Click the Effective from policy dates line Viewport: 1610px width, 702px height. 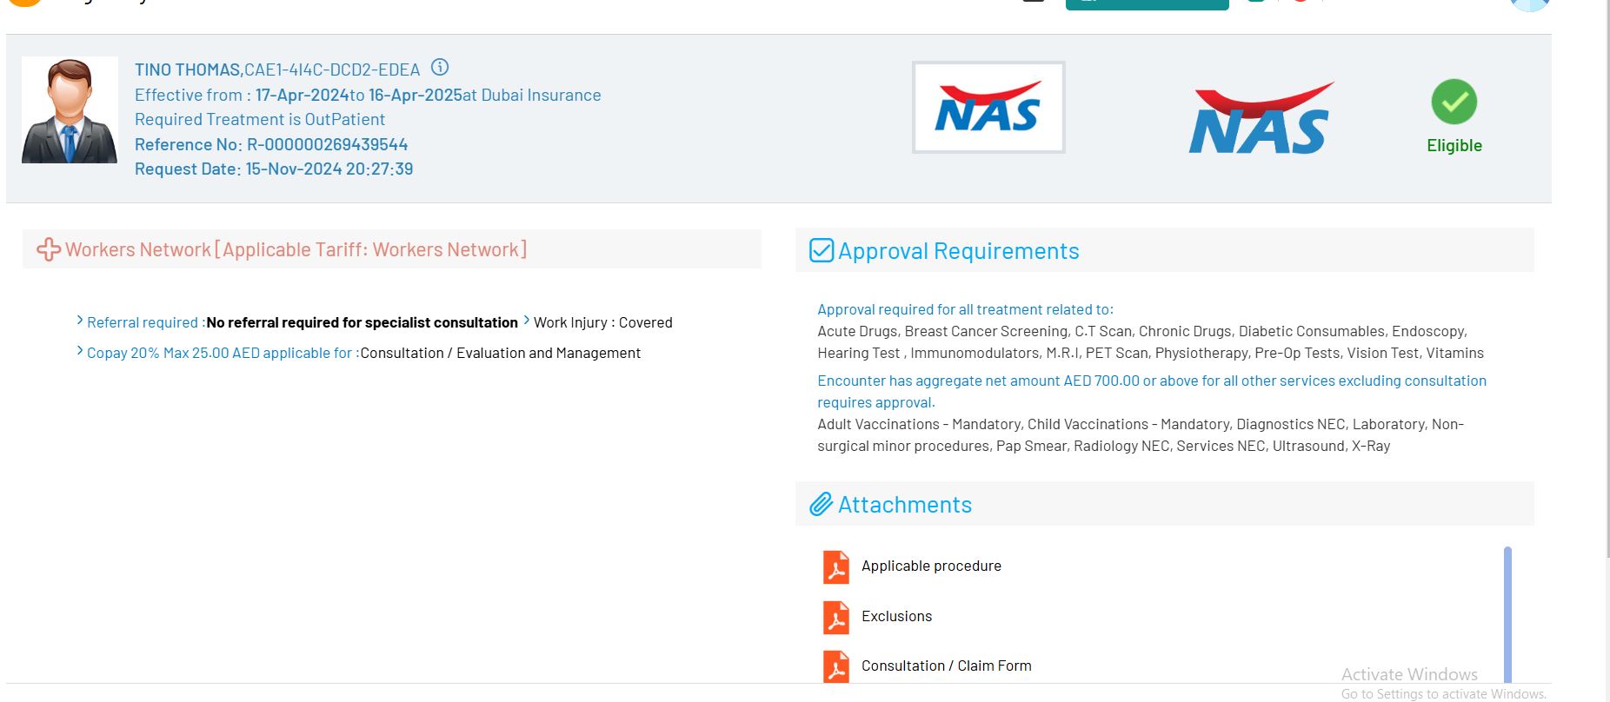click(x=368, y=95)
